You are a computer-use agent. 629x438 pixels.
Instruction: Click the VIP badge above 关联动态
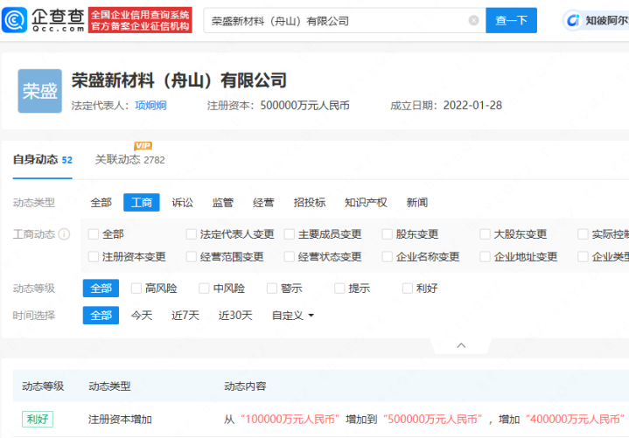coord(143,146)
